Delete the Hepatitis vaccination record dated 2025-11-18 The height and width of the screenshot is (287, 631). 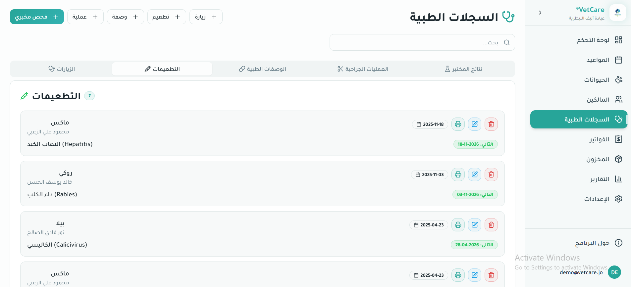pyautogui.click(x=491, y=124)
